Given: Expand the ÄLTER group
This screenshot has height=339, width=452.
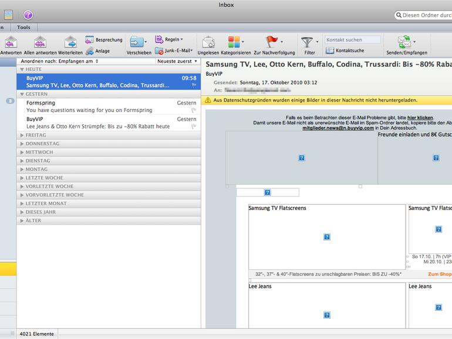Looking at the screenshot, I should pyautogui.click(x=22, y=221).
